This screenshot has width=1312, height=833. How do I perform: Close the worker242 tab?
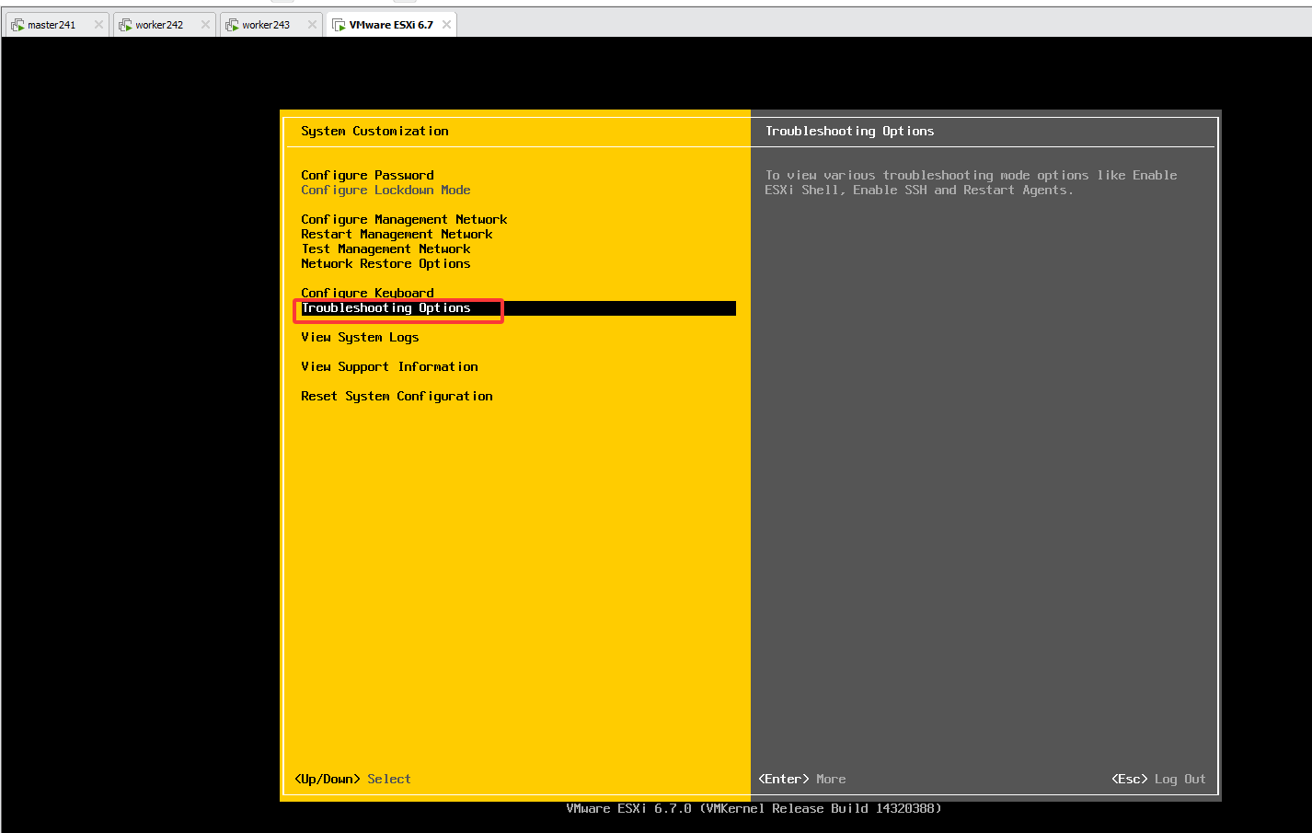click(205, 25)
